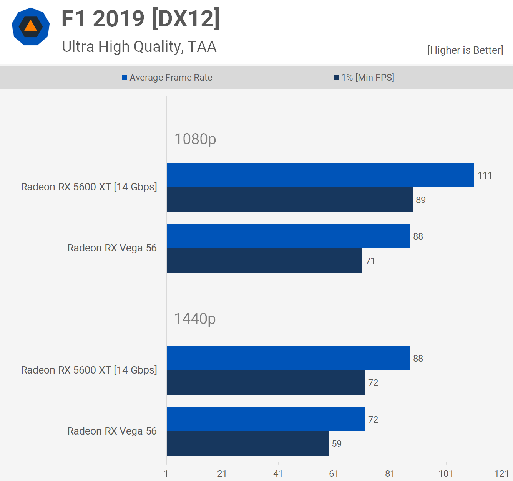The image size is (513, 481).
Task: Select the 1440p section heading
Action: click(x=195, y=319)
